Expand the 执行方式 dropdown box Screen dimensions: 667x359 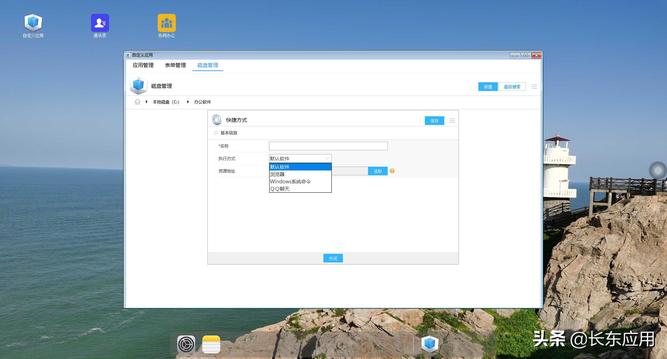pyautogui.click(x=300, y=158)
